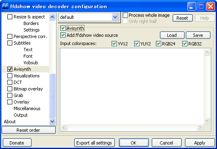Image resolution: width=217 pixels, height=149 pixels.
Task: Tick the DCT filter checkbox
Action: click(x=10, y=82)
